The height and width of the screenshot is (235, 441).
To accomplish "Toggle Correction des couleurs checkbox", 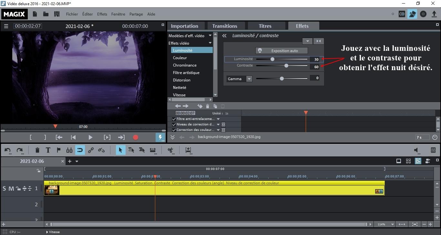I will tap(174, 130).
